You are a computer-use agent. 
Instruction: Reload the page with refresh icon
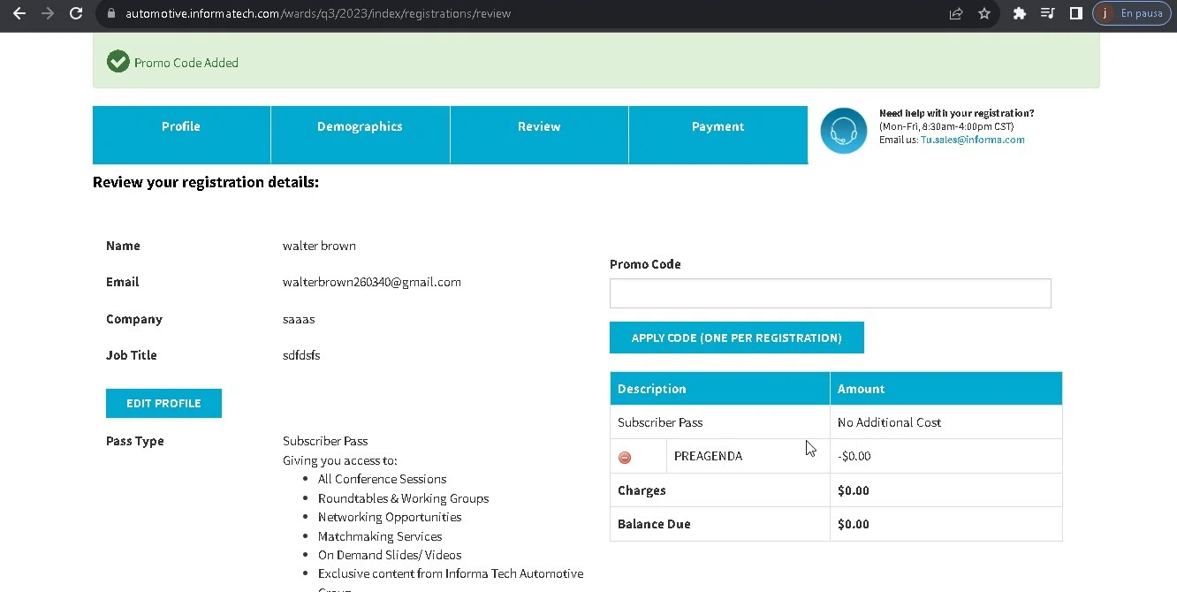pyautogui.click(x=76, y=13)
